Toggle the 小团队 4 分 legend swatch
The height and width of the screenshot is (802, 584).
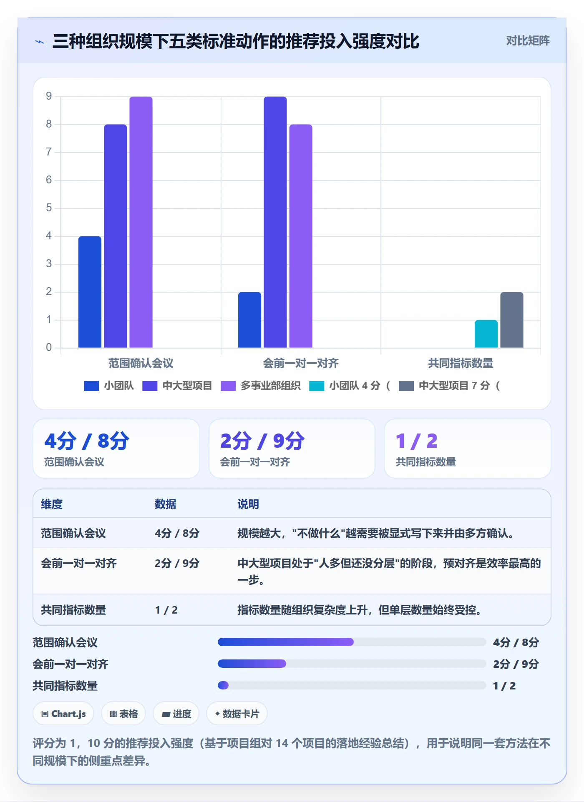[317, 386]
